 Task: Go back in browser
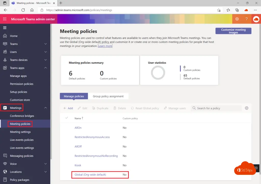click(x=6, y=10)
